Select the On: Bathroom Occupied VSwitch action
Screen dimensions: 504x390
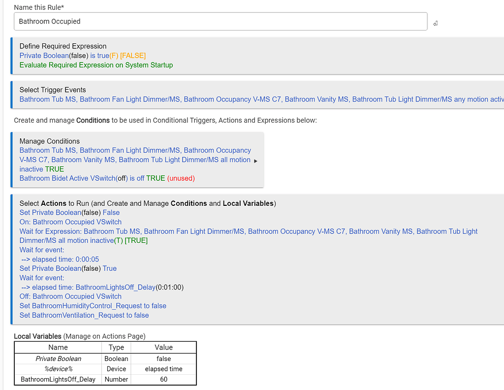pyautogui.click(x=70, y=222)
